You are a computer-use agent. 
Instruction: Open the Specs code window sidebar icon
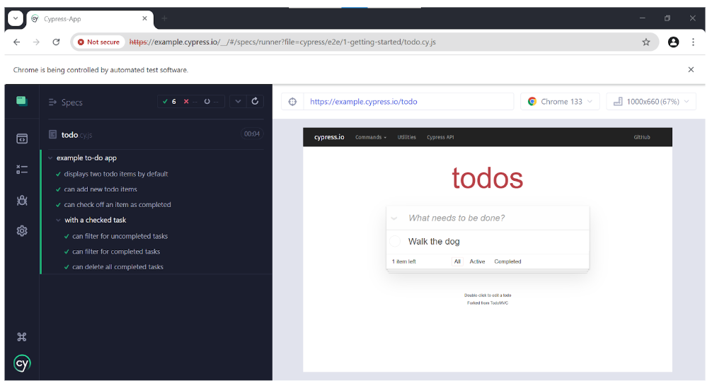pos(22,139)
